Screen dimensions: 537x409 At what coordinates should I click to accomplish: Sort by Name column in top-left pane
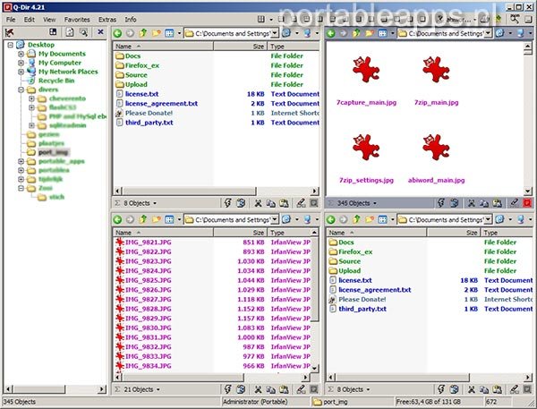click(x=124, y=46)
